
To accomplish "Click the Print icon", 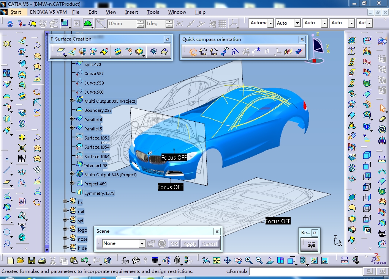I will point(42,260).
